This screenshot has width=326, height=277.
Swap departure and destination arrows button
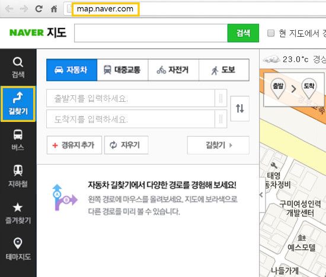click(239, 108)
